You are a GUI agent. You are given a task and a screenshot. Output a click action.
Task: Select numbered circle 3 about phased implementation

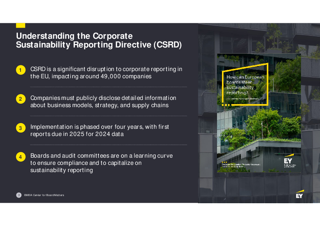coord(21,128)
